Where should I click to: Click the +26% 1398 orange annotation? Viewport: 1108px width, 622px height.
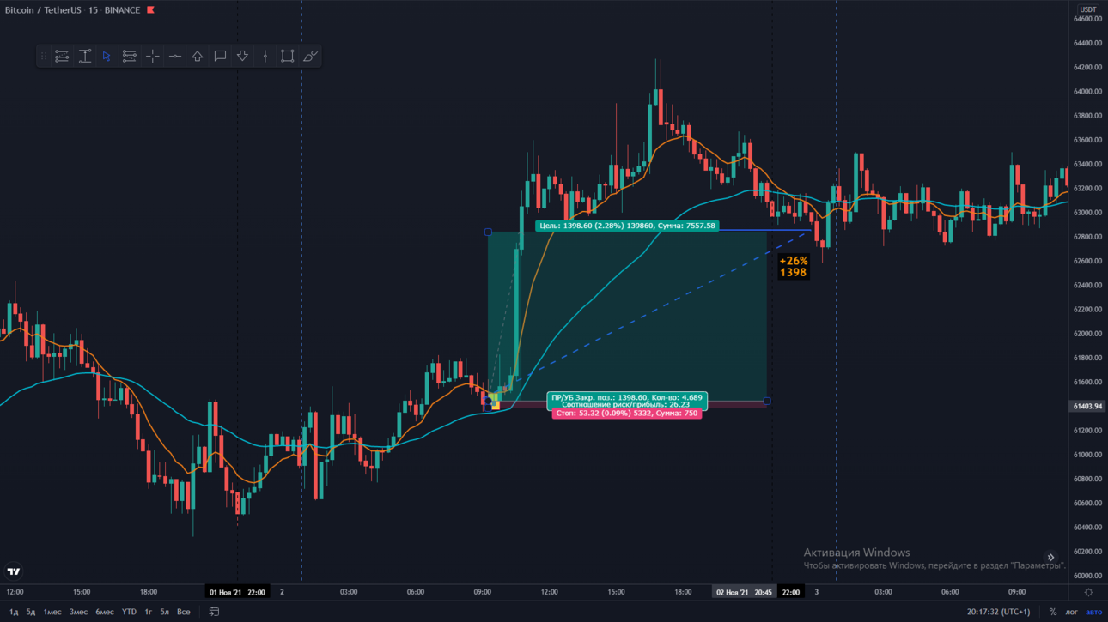pos(794,267)
